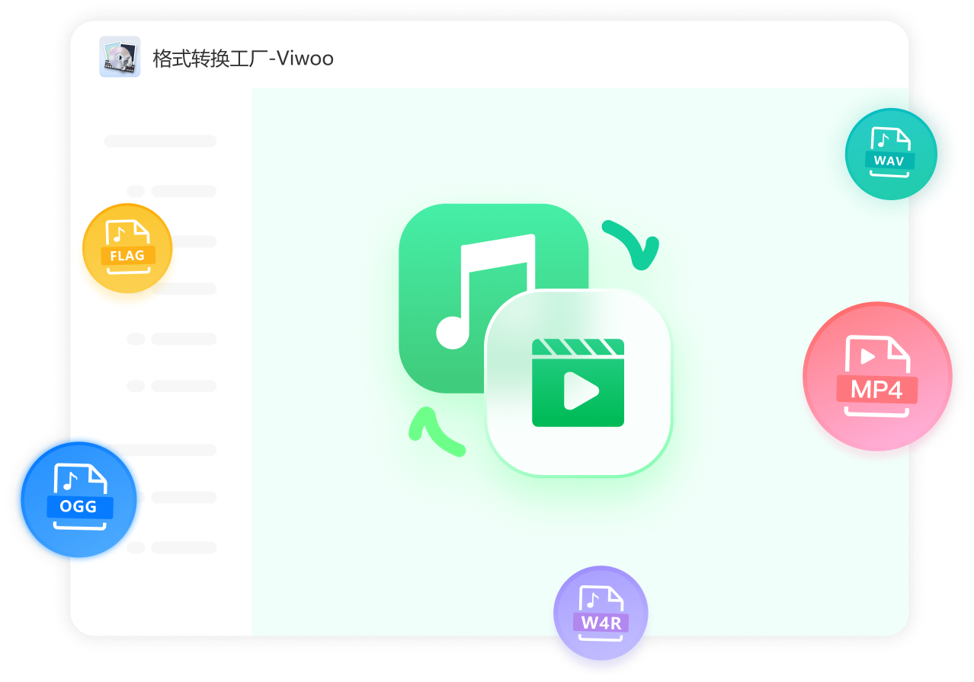Choose the blue OGG format badge
Screen dimensions: 974x682
pyautogui.click(x=79, y=499)
